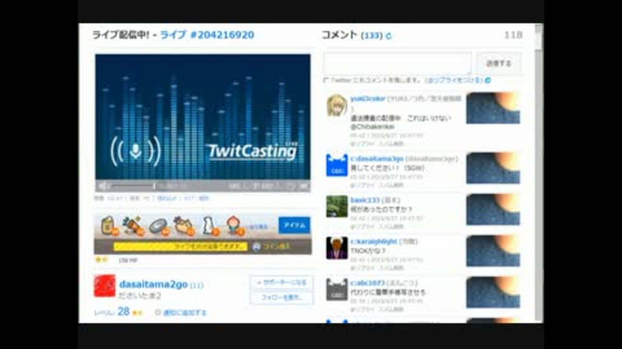Open c:karaighlight's avatar
Viewport: 622px width, 349px height.
coord(337,248)
